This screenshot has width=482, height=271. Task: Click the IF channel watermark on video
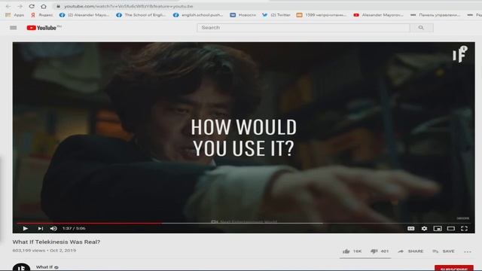coord(460,54)
